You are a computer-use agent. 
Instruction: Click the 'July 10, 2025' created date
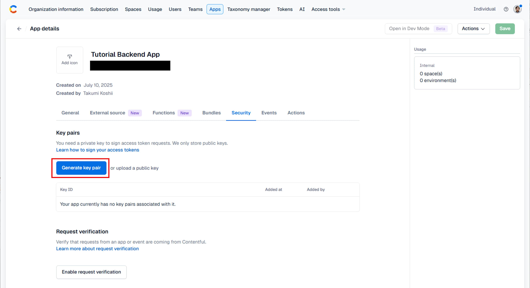[x=98, y=85]
